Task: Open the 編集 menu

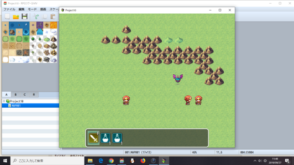Action: tap(22, 9)
